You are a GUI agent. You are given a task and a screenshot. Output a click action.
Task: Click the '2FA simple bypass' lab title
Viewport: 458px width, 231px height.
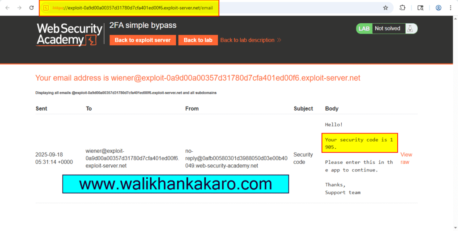click(143, 25)
